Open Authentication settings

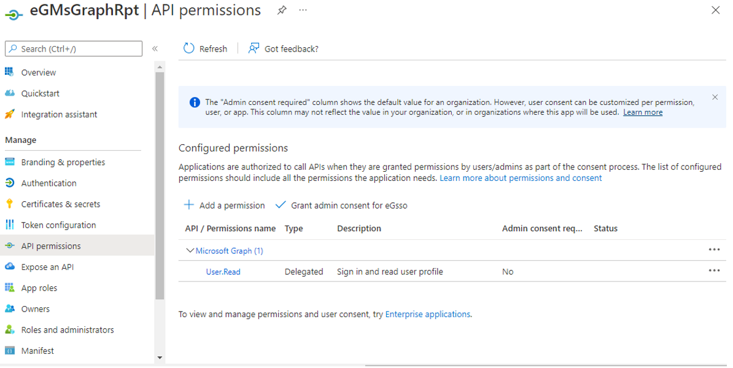coord(48,183)
